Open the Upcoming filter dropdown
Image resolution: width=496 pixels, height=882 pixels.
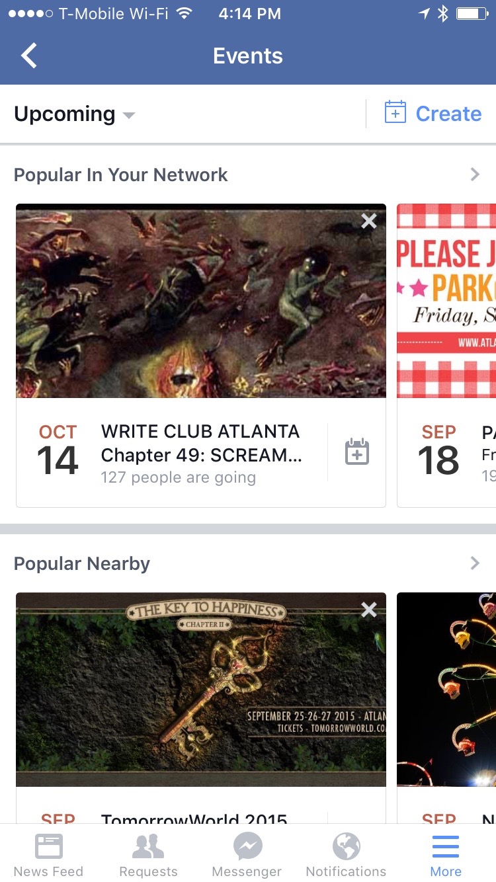point(75,114)
